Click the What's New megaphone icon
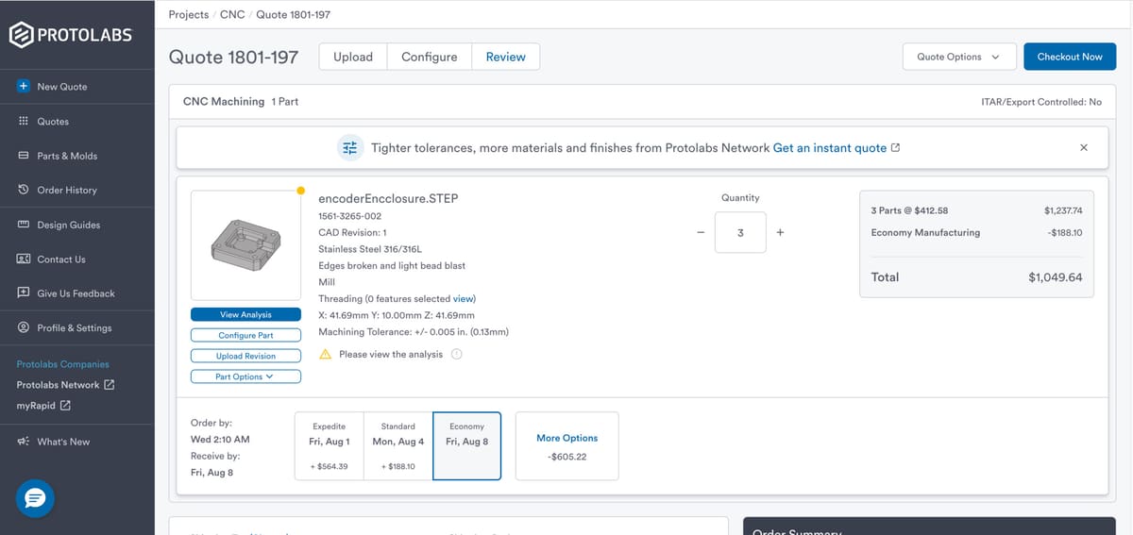The image size is (1133, 535). tap(23, 442)
